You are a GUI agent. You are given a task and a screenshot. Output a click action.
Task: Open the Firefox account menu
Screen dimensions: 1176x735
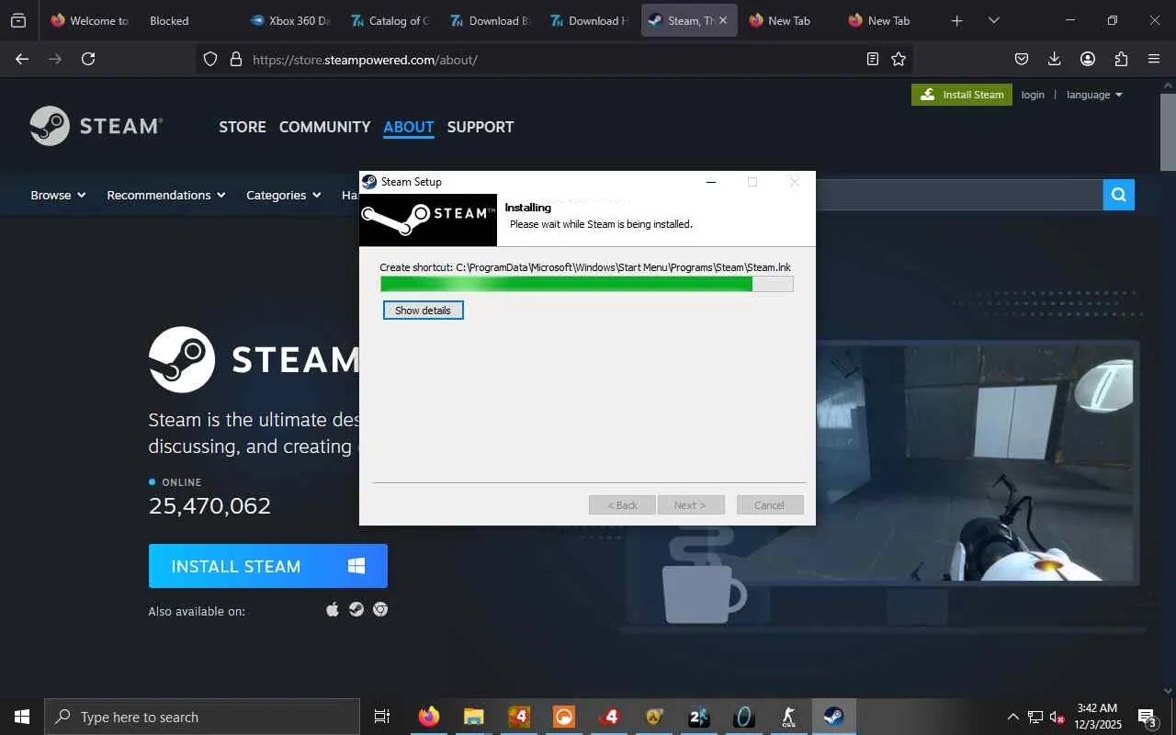coord(1088,59)
